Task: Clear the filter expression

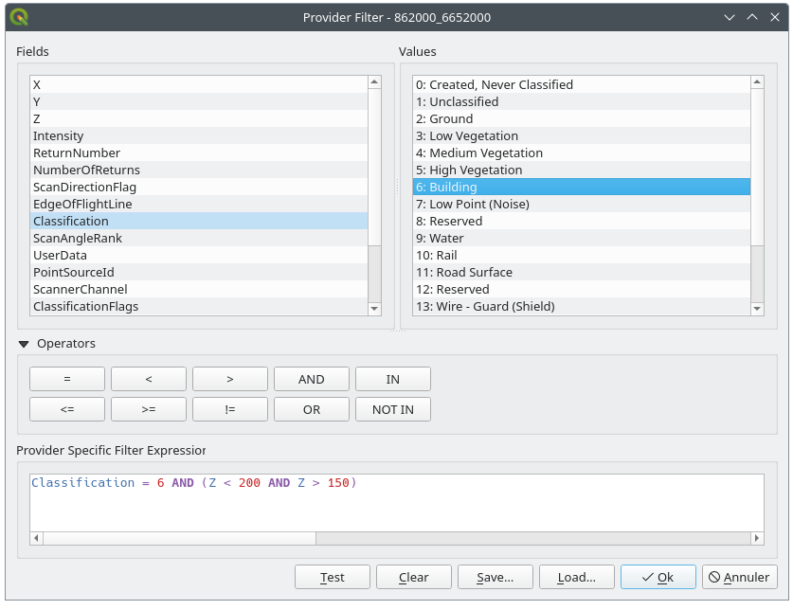Action: tap(413, 577)
